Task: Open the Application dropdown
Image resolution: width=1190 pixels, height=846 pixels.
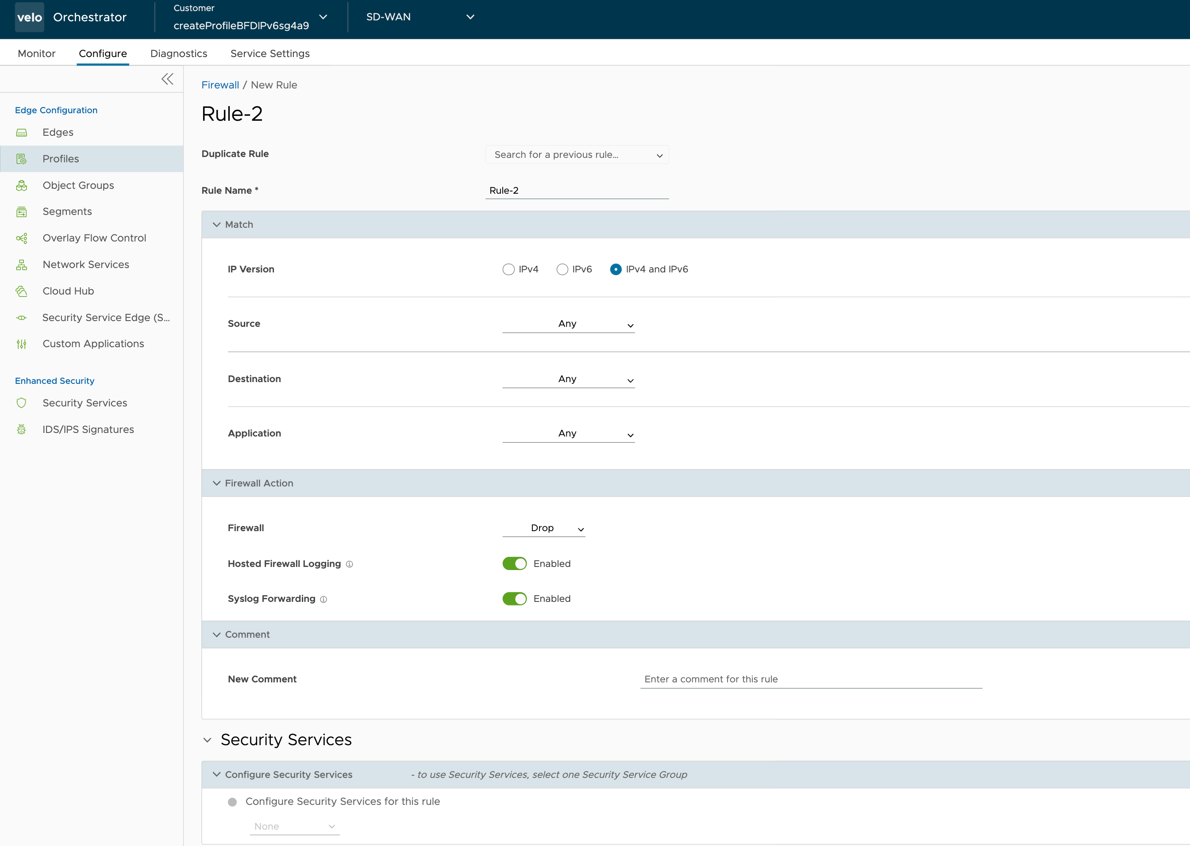Action: 568,433
